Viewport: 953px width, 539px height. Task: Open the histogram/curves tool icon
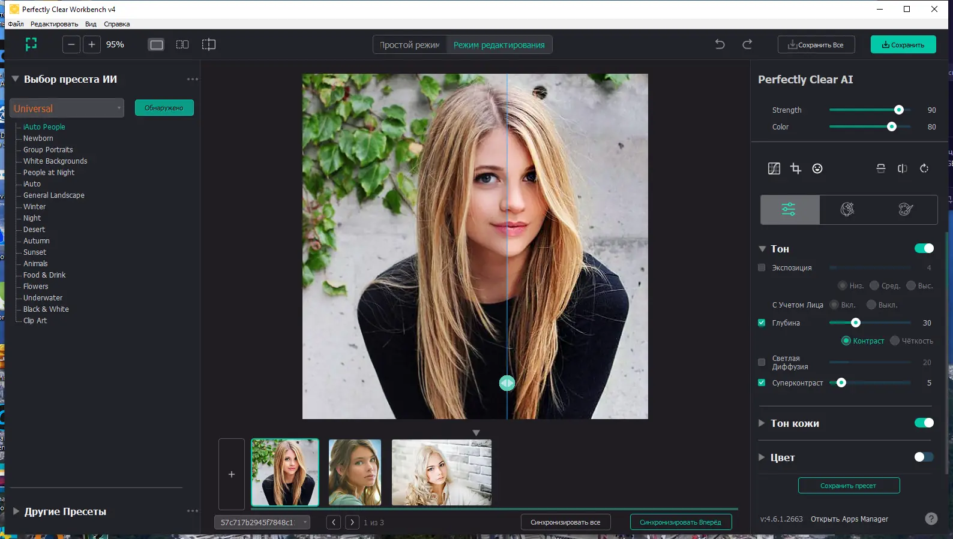tap(774, 168)
